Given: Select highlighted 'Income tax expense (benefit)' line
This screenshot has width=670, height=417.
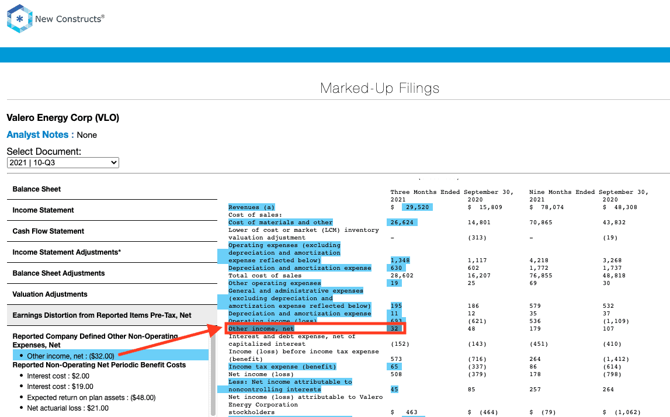Looking at the screenshot, I should point(282,367).
